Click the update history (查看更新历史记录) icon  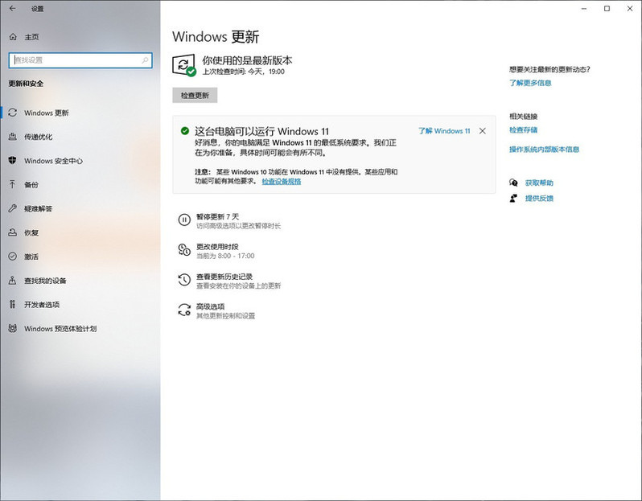(x=183, y=280)
